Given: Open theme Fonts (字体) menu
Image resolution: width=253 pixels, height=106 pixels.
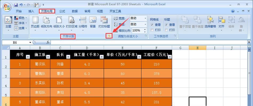Looking at the screenshot, I should click(x=21, y=23).
